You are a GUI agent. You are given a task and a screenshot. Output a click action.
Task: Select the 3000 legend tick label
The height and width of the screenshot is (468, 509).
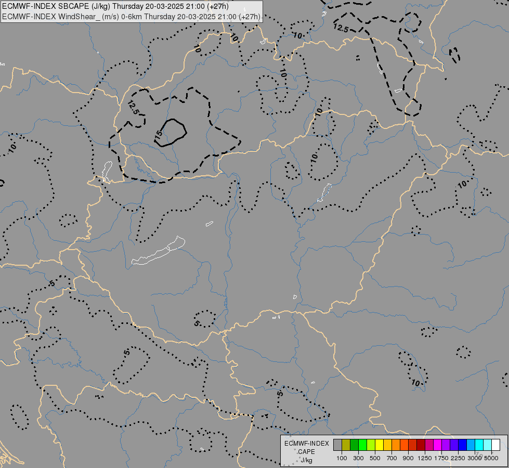[x=475, y=458]
